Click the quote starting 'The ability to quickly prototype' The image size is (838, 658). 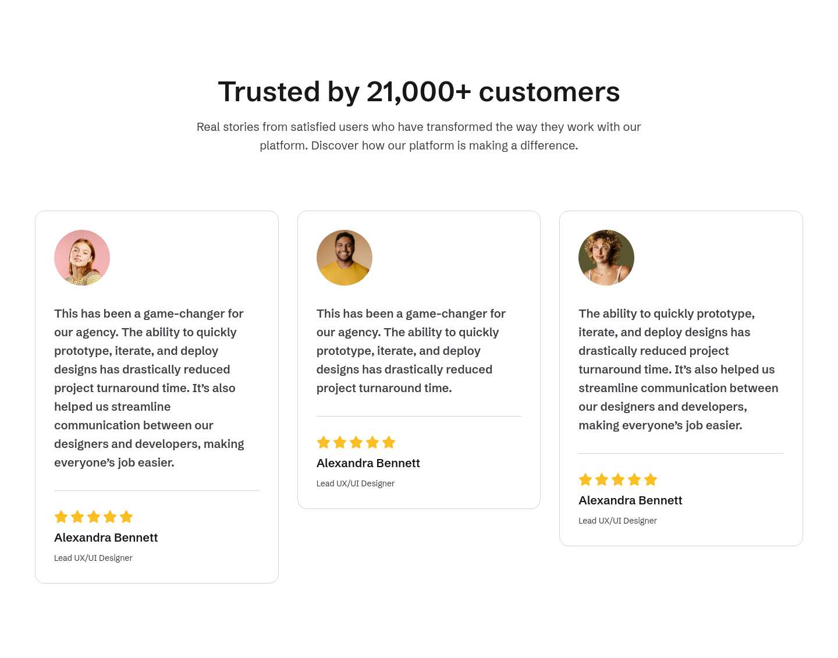click(679, 369)
